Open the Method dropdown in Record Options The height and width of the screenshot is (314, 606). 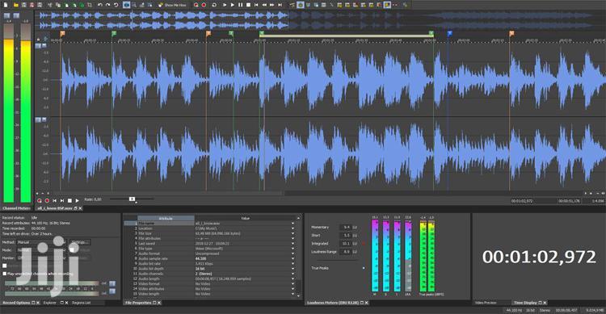point(42,242)
